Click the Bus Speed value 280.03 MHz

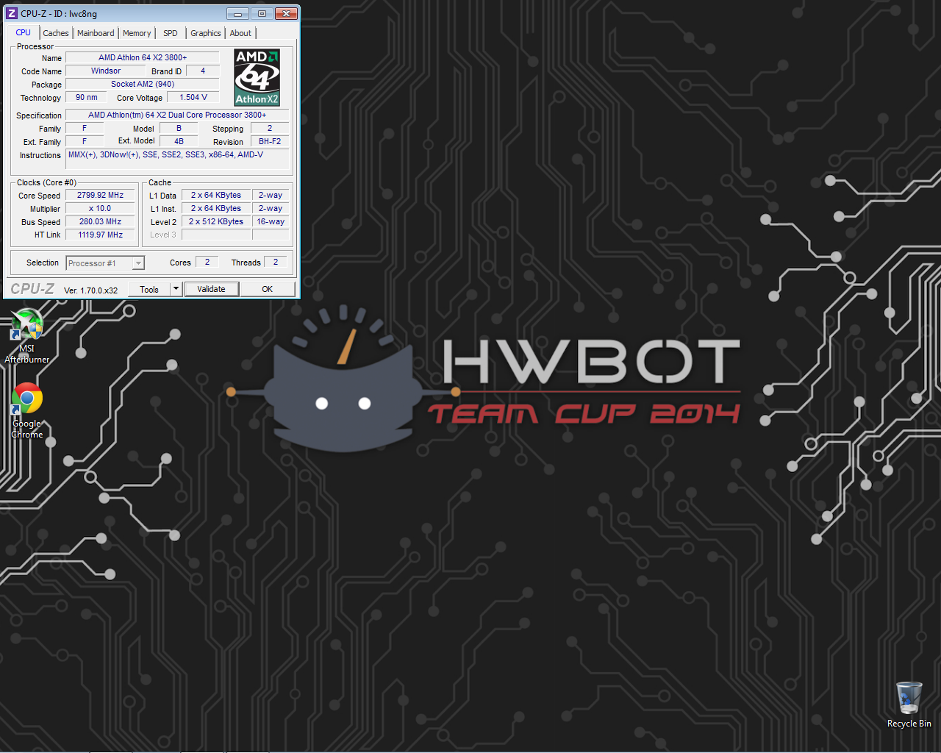click(100, 221)
